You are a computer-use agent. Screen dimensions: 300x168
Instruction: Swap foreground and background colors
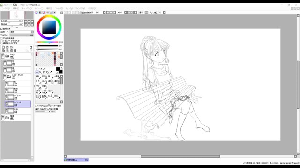click(61, 68)
